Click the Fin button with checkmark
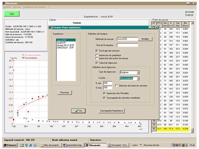The image size is (199, 149). (x=78, y=111)
